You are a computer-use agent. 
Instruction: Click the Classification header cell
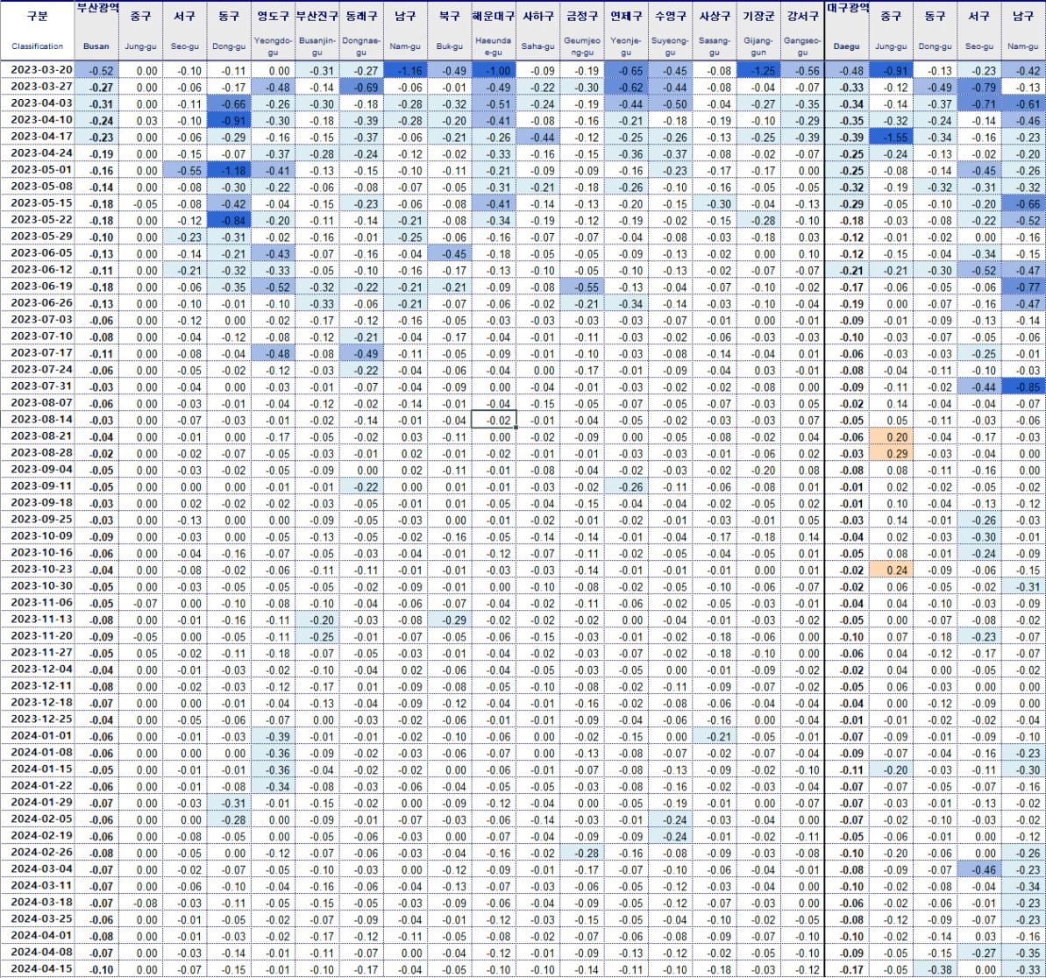tap(38, 31)
